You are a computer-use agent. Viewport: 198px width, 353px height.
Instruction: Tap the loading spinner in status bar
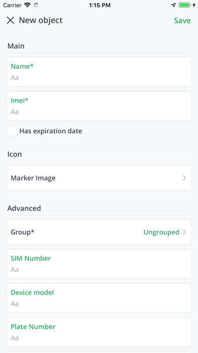[36, 5]
